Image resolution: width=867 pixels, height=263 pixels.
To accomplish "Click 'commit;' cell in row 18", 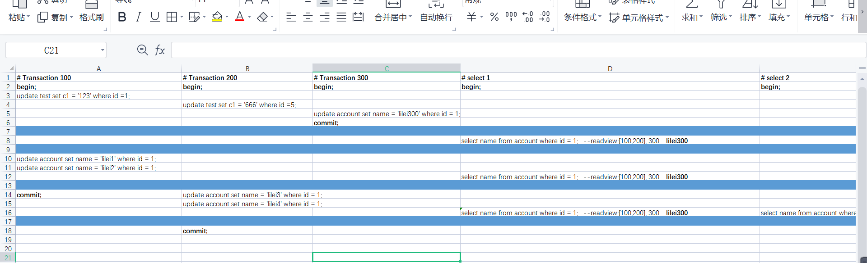I will click(x=247, y=231).
